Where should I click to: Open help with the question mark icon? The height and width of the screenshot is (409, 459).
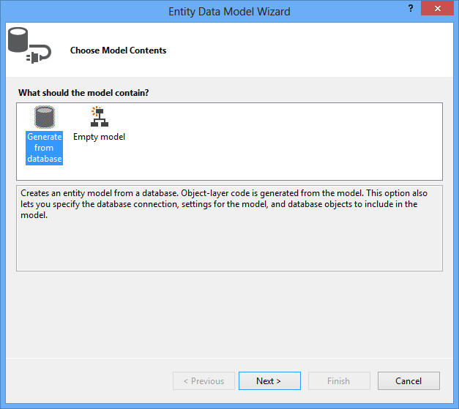411,9
